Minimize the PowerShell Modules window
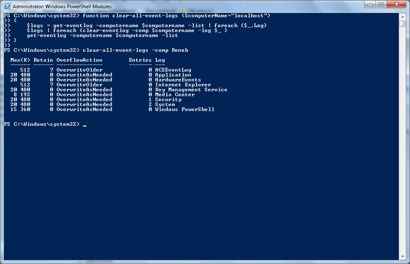410x264 pixels. (x=370, y=5)
